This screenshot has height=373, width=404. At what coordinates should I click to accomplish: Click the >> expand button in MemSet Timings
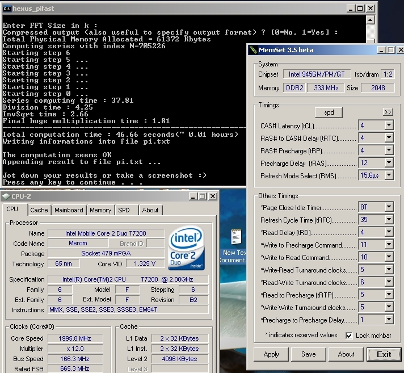point(388,112)
